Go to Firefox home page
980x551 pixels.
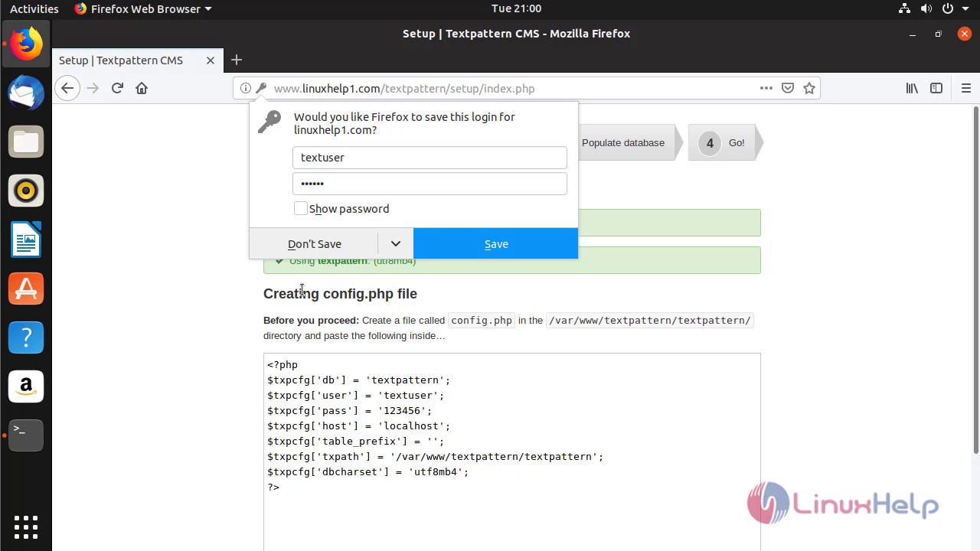(142, 88)
